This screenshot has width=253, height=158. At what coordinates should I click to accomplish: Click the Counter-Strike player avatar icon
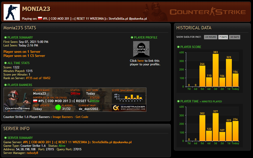(12, 12)
